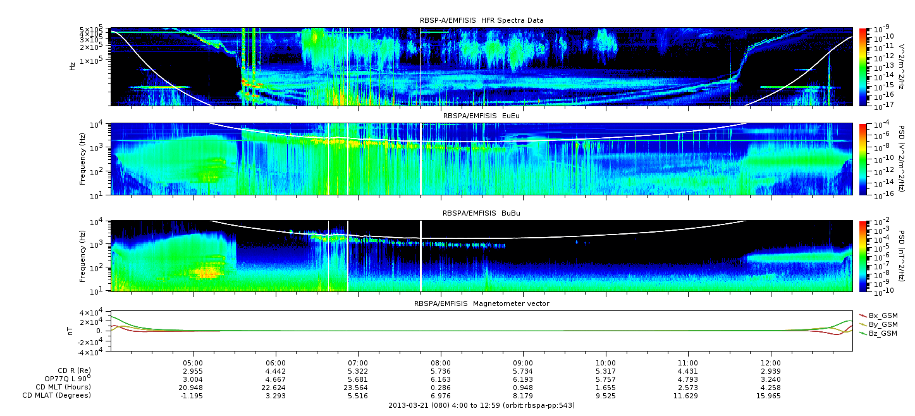915x416 pixels.
Task: Click the OP77Q L 90° row label
Action: coord(63,379)
